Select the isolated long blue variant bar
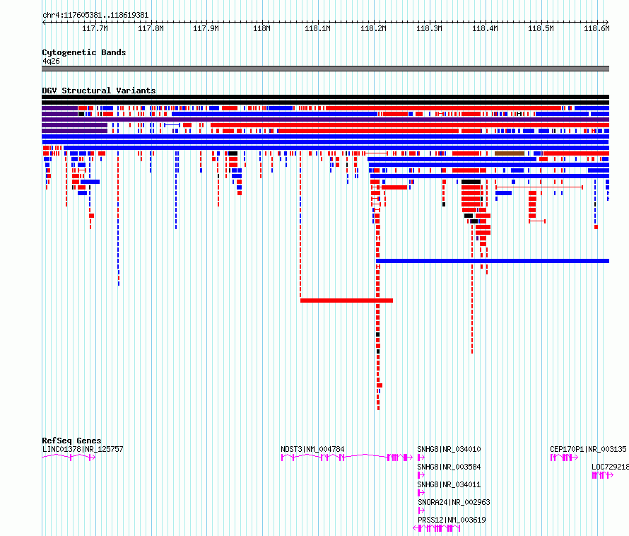The width and height of the screenshot is (629, 536). point(493,261)
